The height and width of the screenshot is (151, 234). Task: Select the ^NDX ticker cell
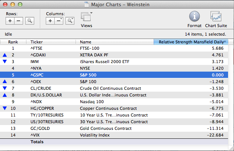click(36, 102)
